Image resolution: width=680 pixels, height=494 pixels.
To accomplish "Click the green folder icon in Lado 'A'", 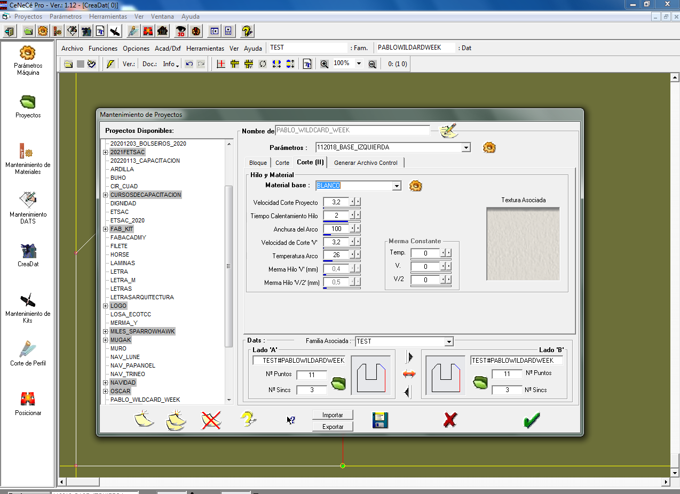I will tap(338, 383).
